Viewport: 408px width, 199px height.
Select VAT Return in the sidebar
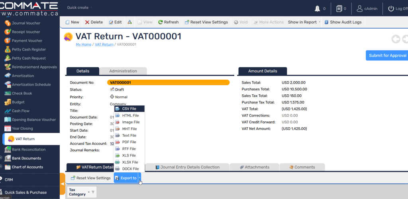click(x=31, y=139)
